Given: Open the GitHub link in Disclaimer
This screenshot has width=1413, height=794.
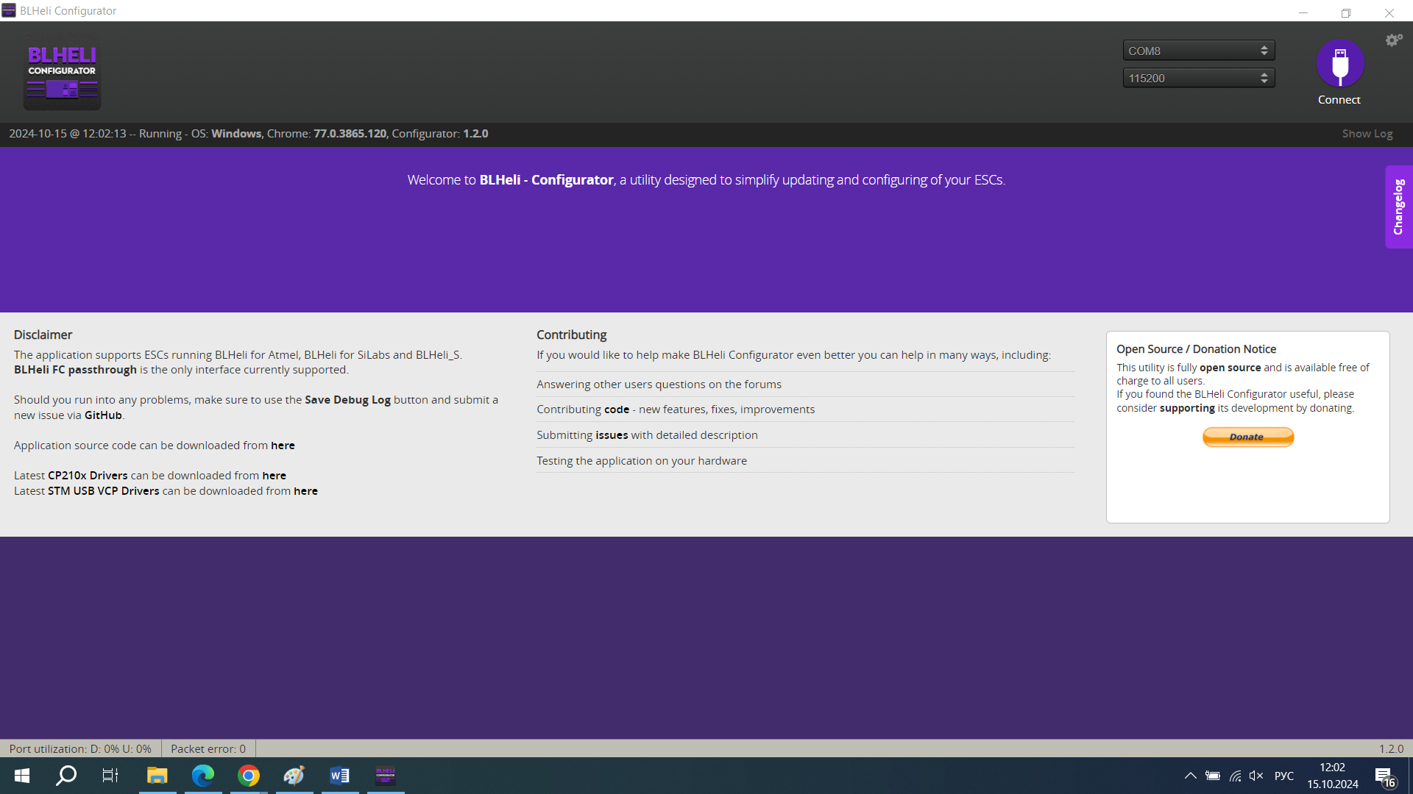Looking at the screenshot, I should click(x=103, y=415).
